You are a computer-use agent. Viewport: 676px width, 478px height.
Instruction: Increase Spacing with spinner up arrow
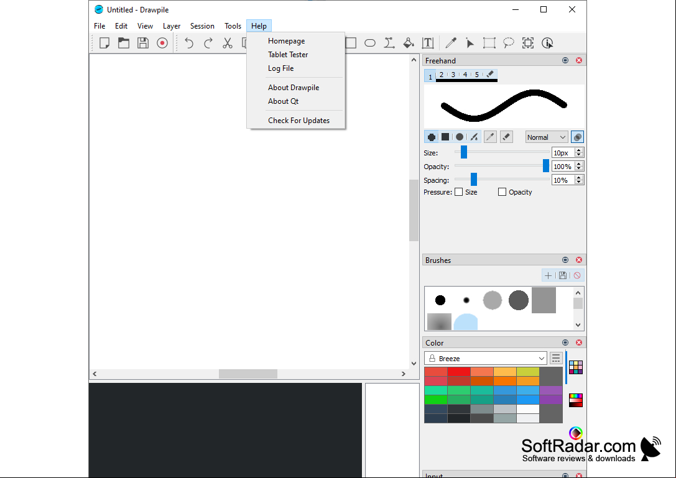579,178
